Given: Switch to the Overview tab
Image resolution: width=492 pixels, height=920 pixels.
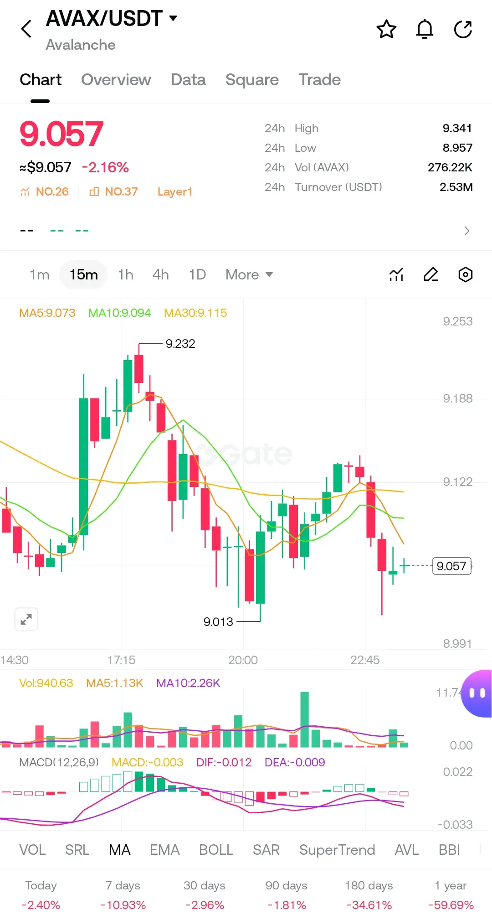Looking at the screenshot, I should (116, 80).
